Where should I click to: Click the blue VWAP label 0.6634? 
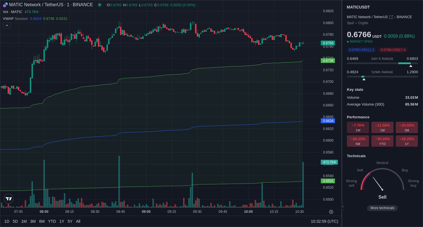329,121
